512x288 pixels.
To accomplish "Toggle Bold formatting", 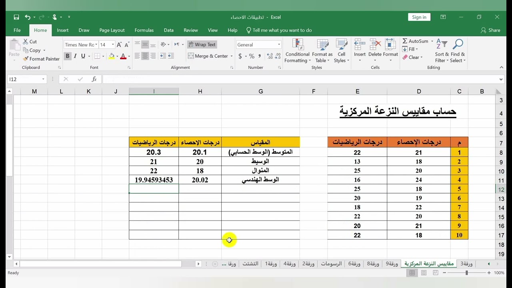I will (x=68, y=56).
